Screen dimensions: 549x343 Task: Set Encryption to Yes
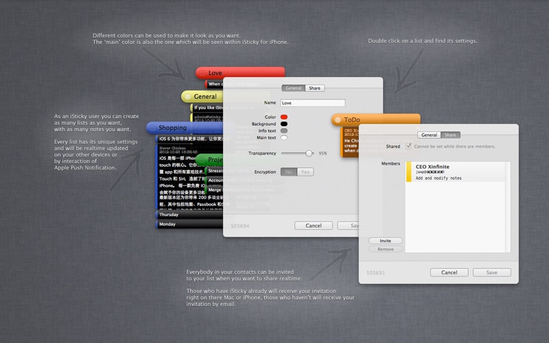click(x=305, y=172)
